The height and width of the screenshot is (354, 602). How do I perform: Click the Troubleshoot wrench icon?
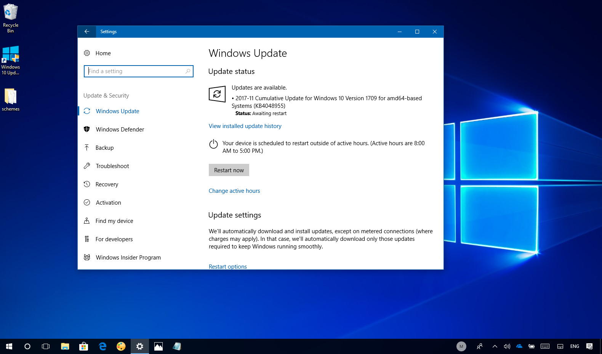pyautogui.click(x=87, y=166)
